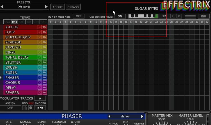Viewport: 211px width, 125px height.
Task: Toggle the REVERB track ON button
Action: tap(45, 92)
